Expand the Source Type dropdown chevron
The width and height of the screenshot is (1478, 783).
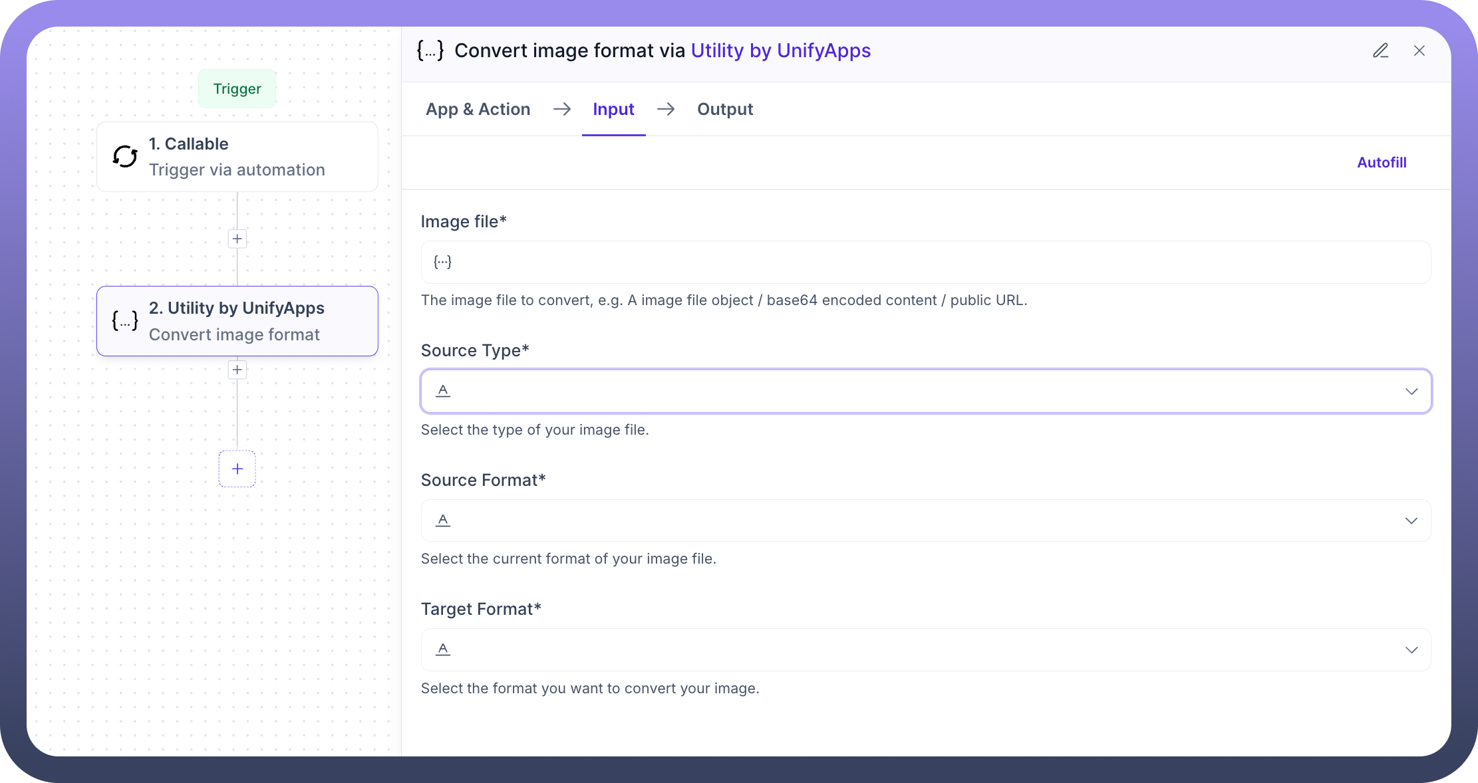point(1411,391)
